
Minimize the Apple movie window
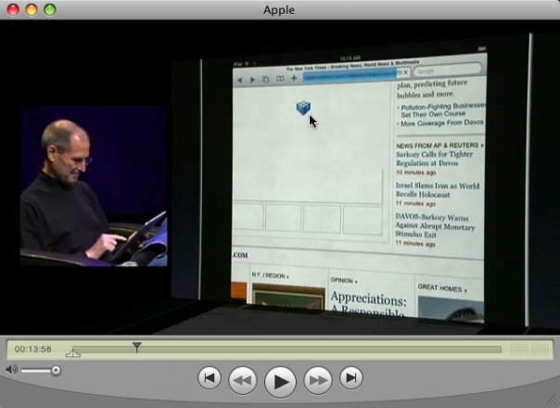point(32,9)
